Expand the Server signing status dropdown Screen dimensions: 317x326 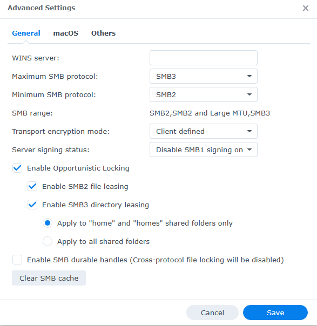tap(204, 150)
